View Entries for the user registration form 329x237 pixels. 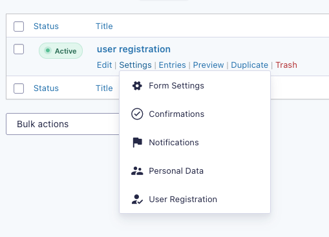coord(172,65)
